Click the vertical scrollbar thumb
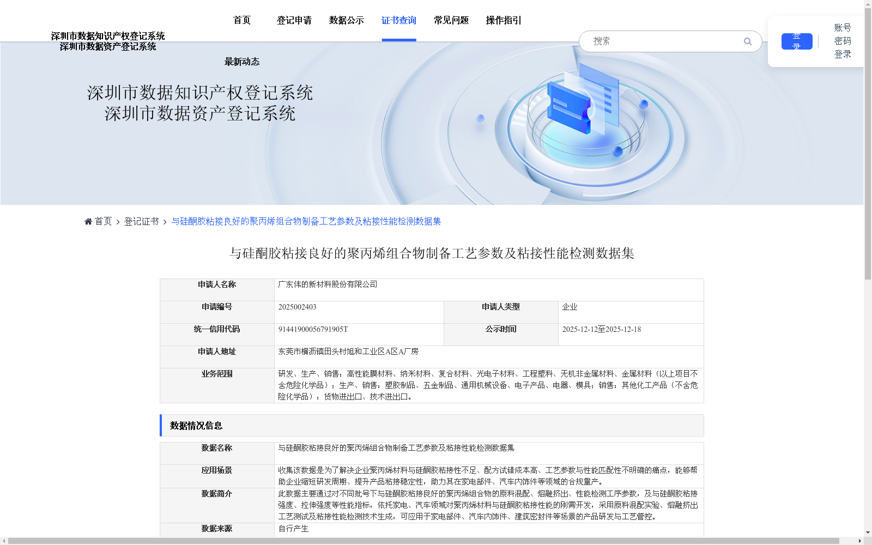The width and height of the screenshot is (872, 545). (x=868, y=144)
